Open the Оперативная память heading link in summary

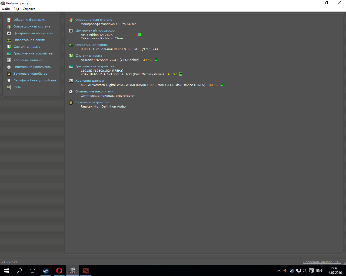click(x=92, y=45)
